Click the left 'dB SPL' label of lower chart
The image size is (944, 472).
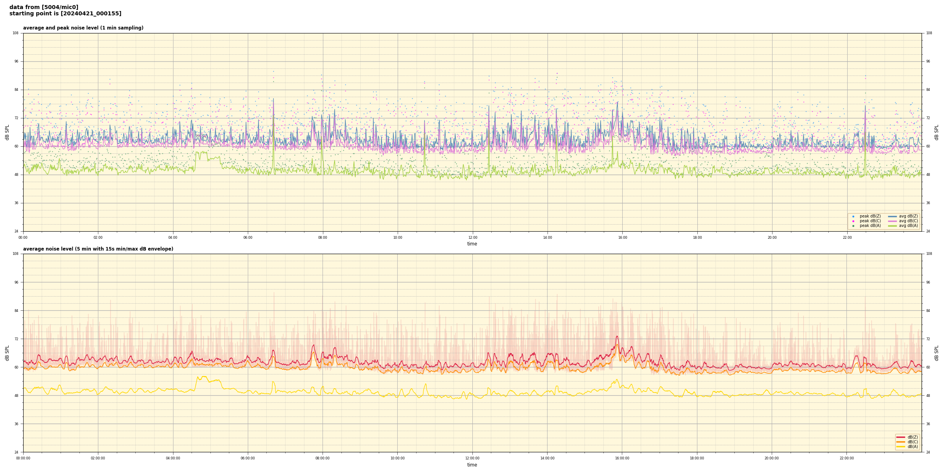coord(7,353)
